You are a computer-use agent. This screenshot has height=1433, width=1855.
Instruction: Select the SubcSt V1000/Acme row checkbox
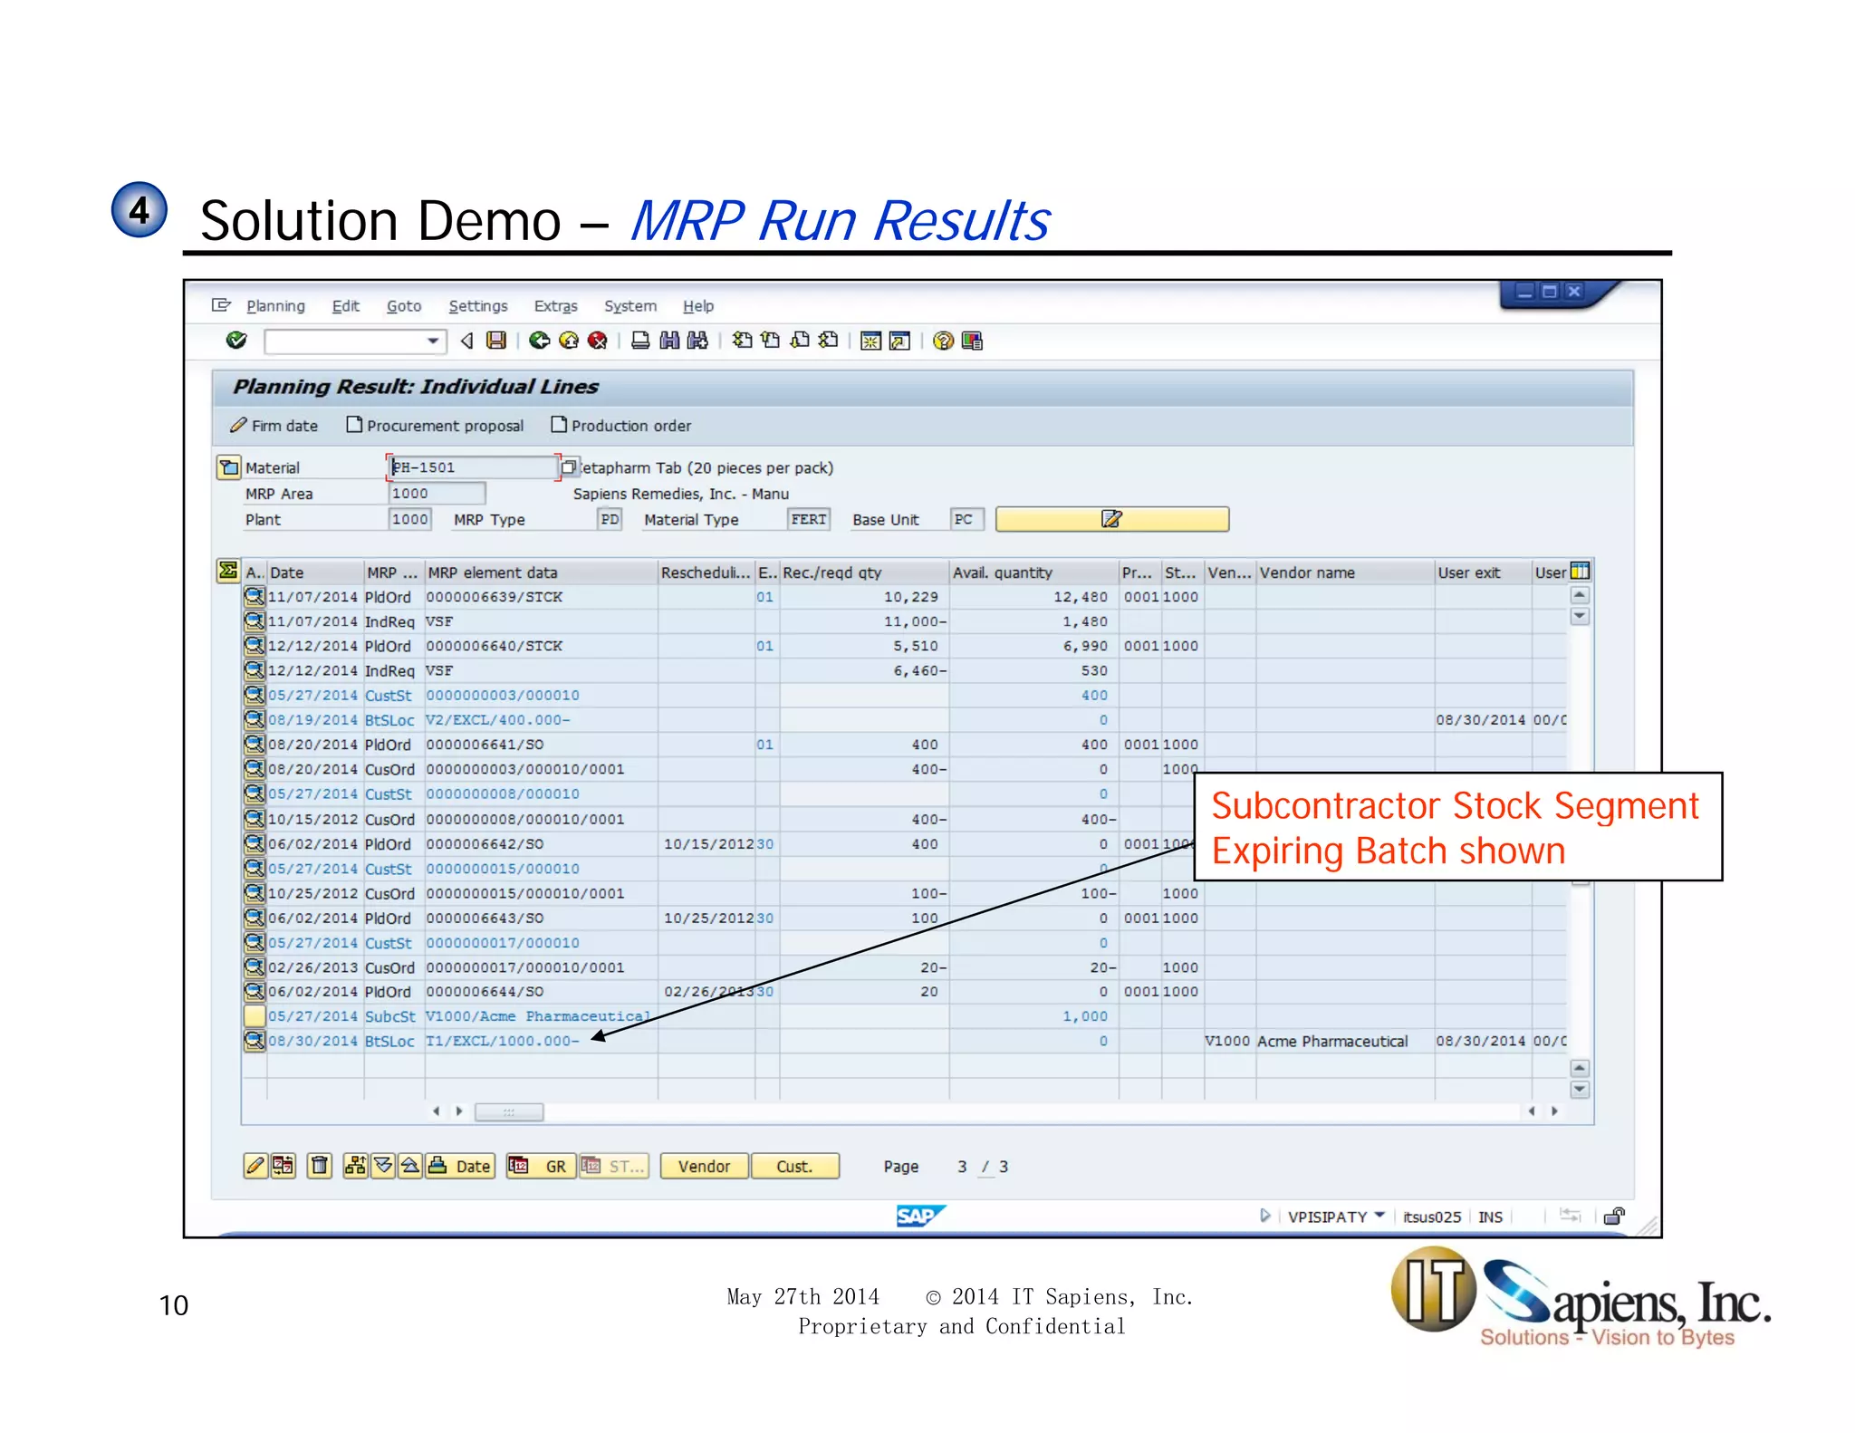pyautogui.click(x=255, y=1015)
